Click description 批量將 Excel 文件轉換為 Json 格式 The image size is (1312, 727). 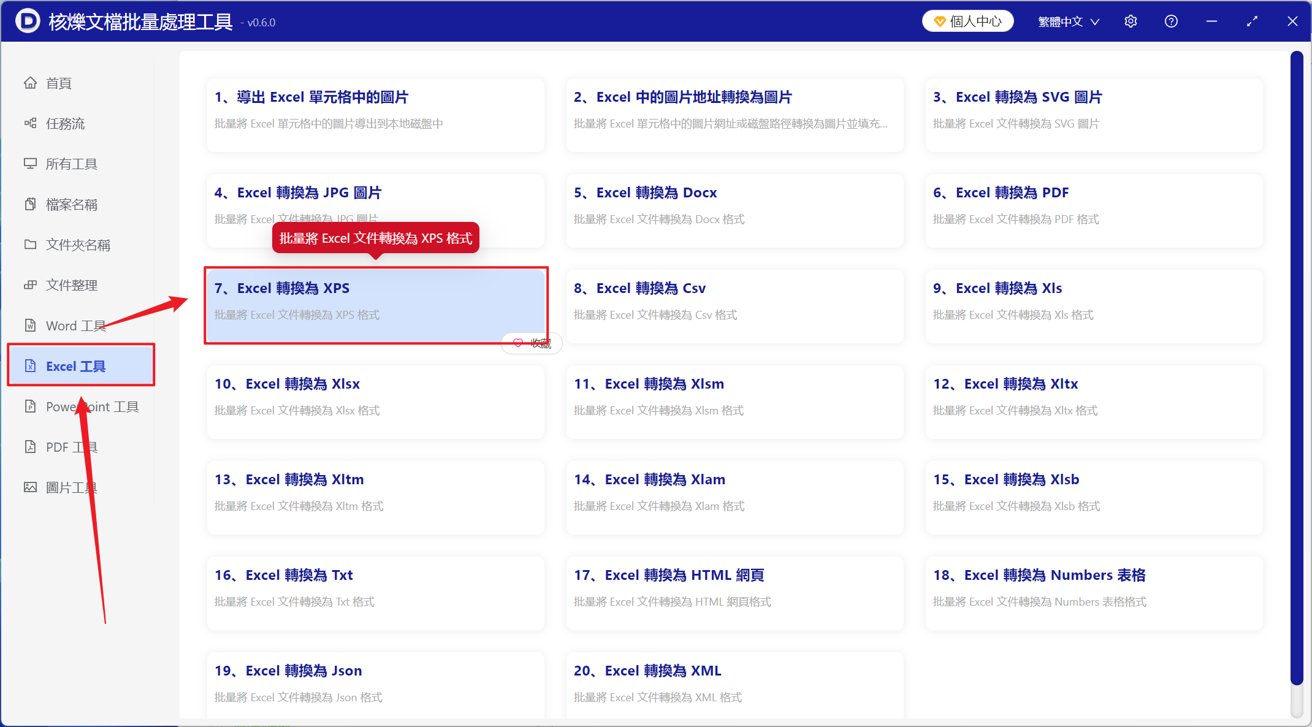point(299,698)
